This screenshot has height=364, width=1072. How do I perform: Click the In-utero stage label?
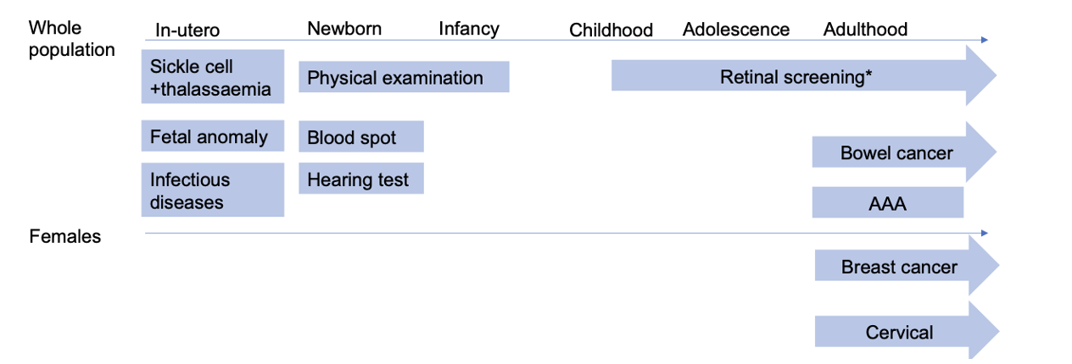coord(187,30)
